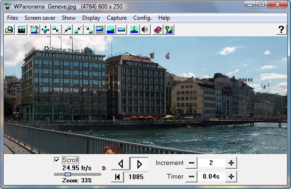Click the Increment value field showing 2
This screenshot has width=291, height=189.
click(211, 163)
